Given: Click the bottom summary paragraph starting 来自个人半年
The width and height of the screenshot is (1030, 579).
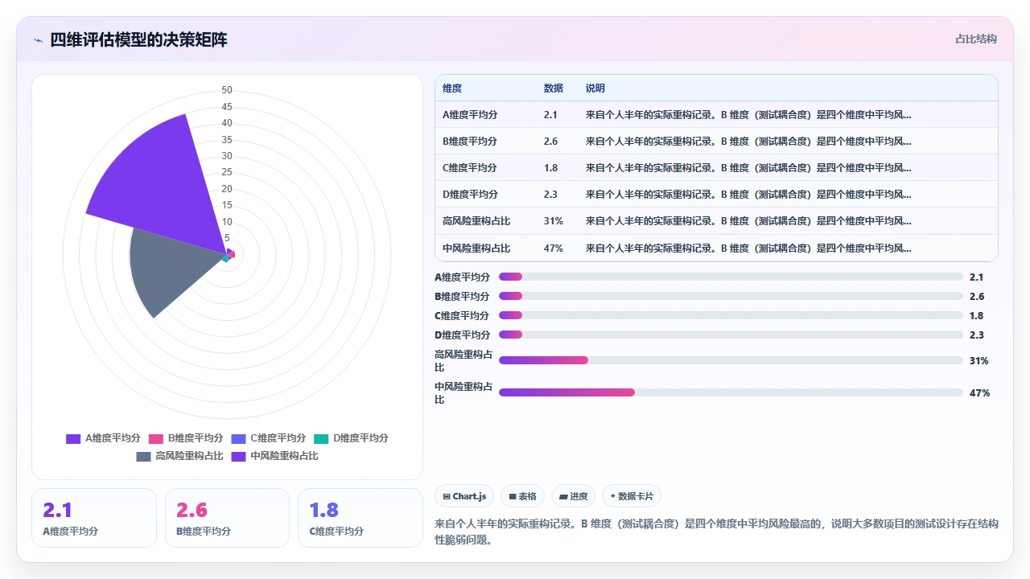Looking at the screenshot, I should [x=716, y=532].
